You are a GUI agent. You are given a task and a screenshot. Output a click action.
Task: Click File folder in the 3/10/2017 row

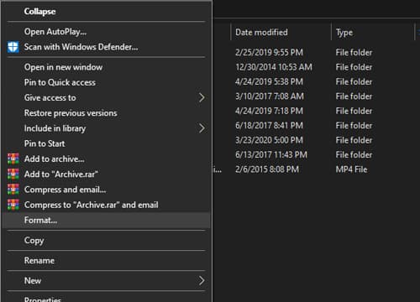[354, 96]
